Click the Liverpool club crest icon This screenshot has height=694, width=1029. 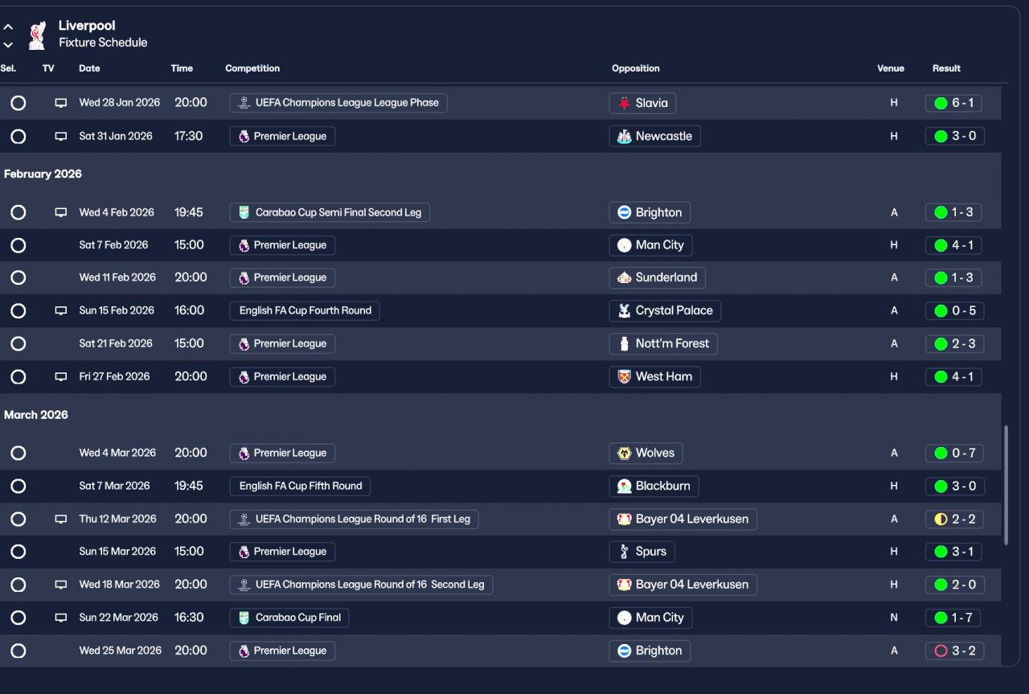point(36,35)
